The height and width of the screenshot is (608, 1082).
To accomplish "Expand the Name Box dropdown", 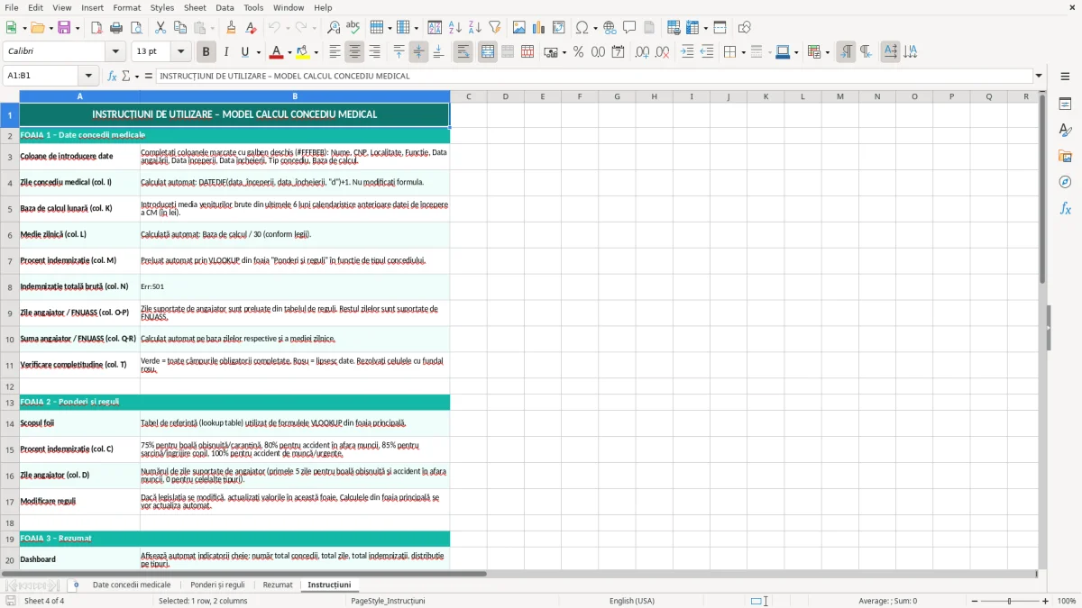I will point(88,76).
